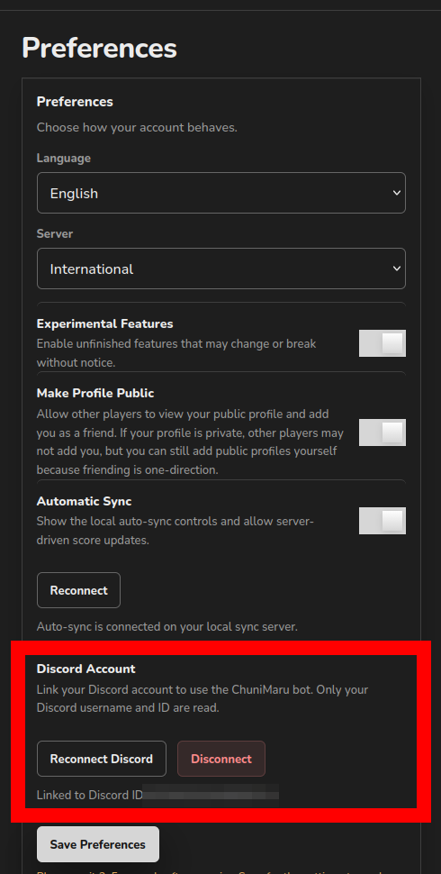
Task: Click the Experimental Features heading
Action: pyautogui.click(x=104, y=323)
